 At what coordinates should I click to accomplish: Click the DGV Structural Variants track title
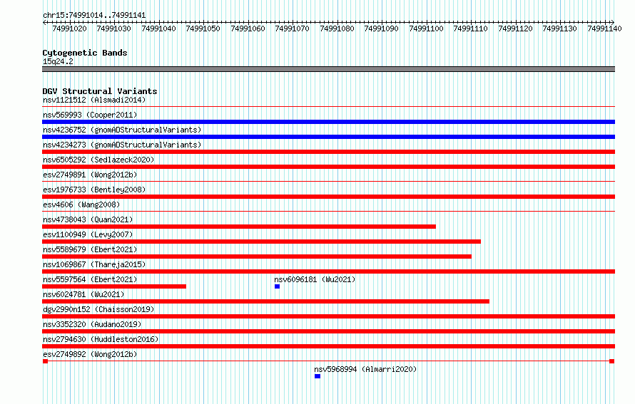(x=100, y=91)
